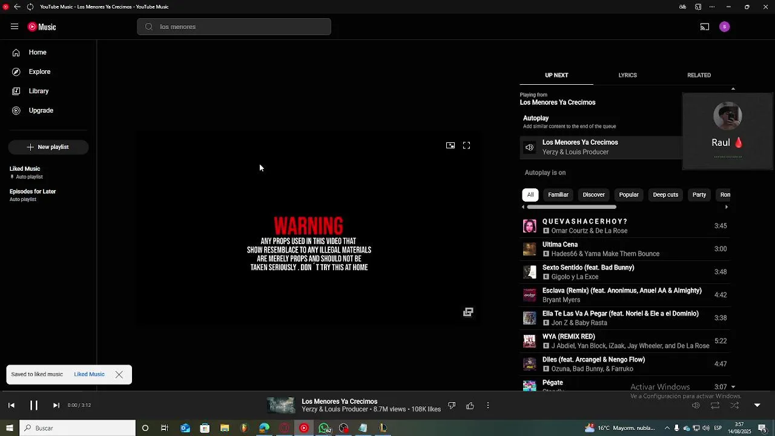Click the Windows taskbar search box 'Buscar'

(x=77, y=428)
